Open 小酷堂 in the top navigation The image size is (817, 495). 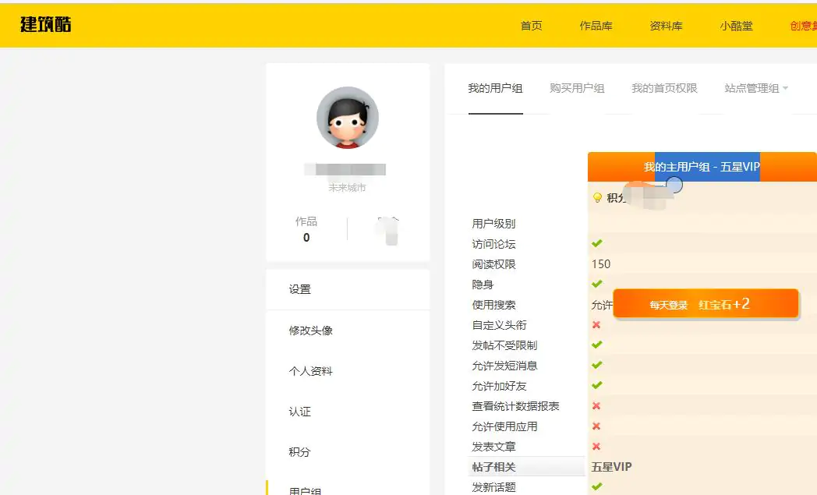point(736,26)
